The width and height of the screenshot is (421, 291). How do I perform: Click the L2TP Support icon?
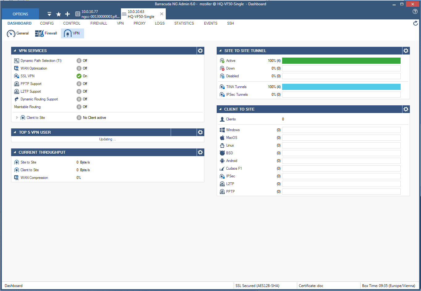pyautogui.click(x=17, y=91)
